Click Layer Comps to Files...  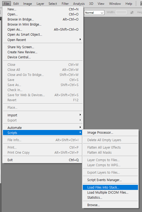[111, 160]
